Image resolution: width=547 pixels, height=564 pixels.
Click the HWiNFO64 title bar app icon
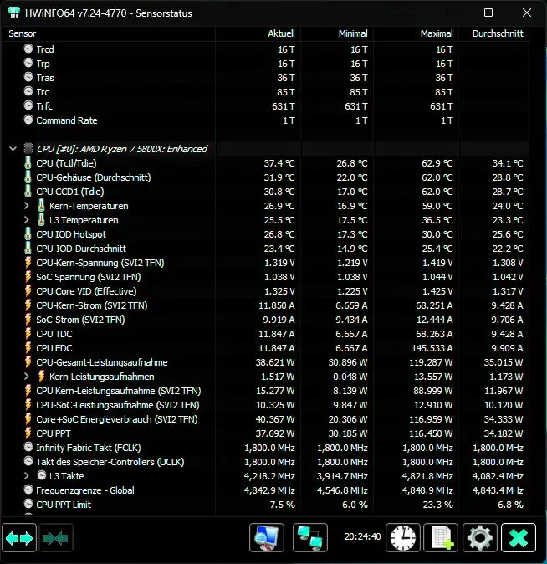14,13
